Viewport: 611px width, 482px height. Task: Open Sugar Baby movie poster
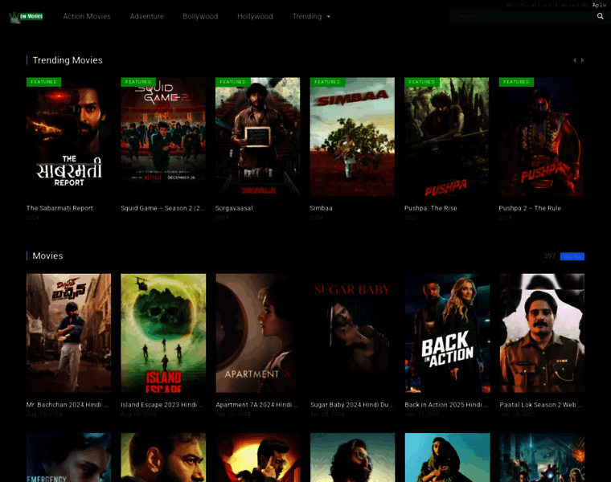(352, 333)
